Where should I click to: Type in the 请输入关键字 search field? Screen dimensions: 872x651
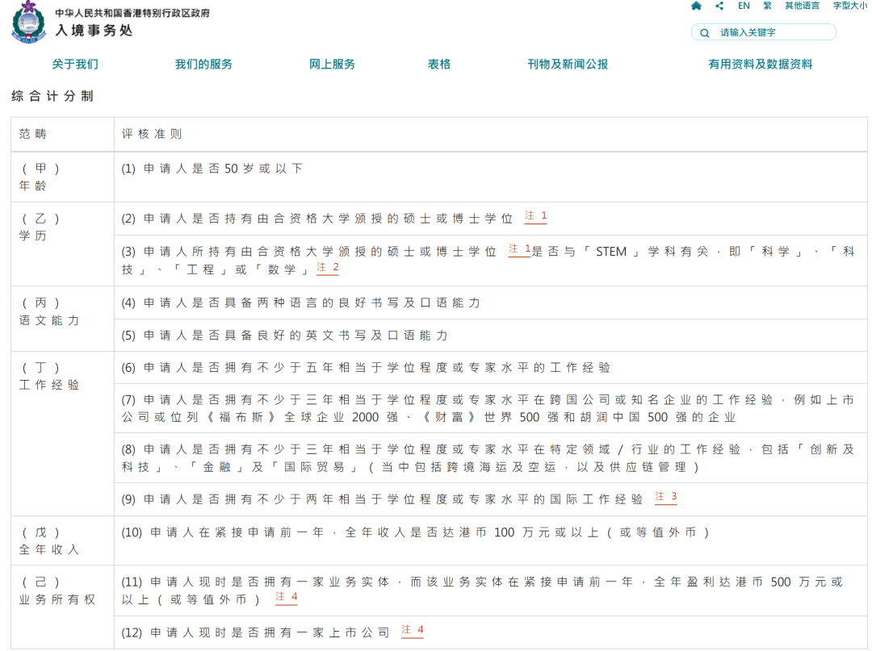coord(771,33)
